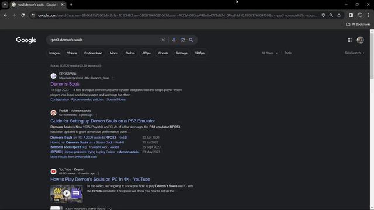Viewport: 374px width, 210px height.
Task: Open Unique problems trying to play Online link
Action: pos(95,152)
